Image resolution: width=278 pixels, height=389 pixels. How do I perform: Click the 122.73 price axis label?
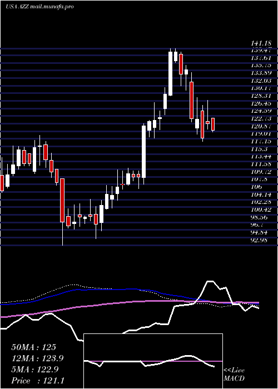click(261, 118)
